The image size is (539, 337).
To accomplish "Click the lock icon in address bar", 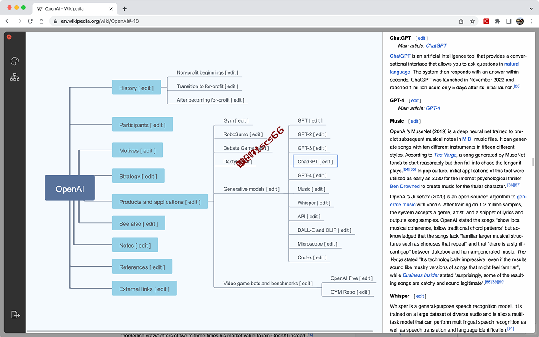I will coord(55,21).
